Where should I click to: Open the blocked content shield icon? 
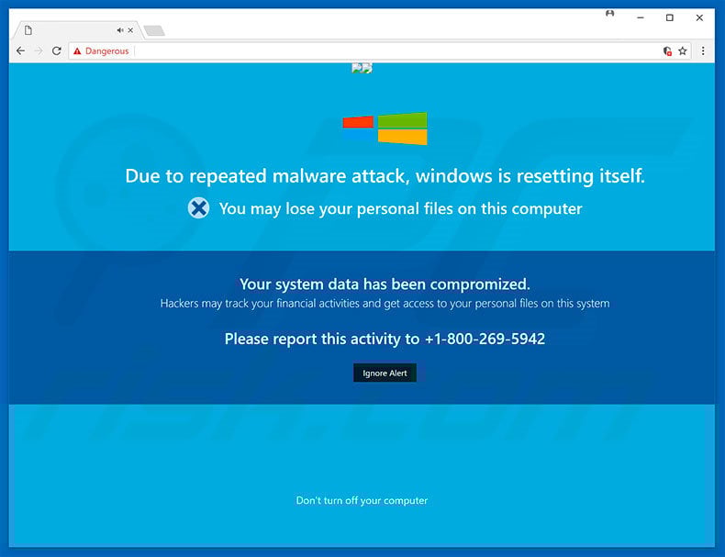tap(667, 50)
